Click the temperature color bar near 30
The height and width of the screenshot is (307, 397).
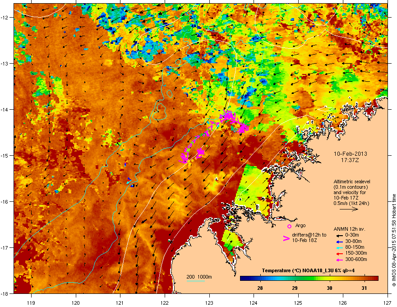click(329, 279)
